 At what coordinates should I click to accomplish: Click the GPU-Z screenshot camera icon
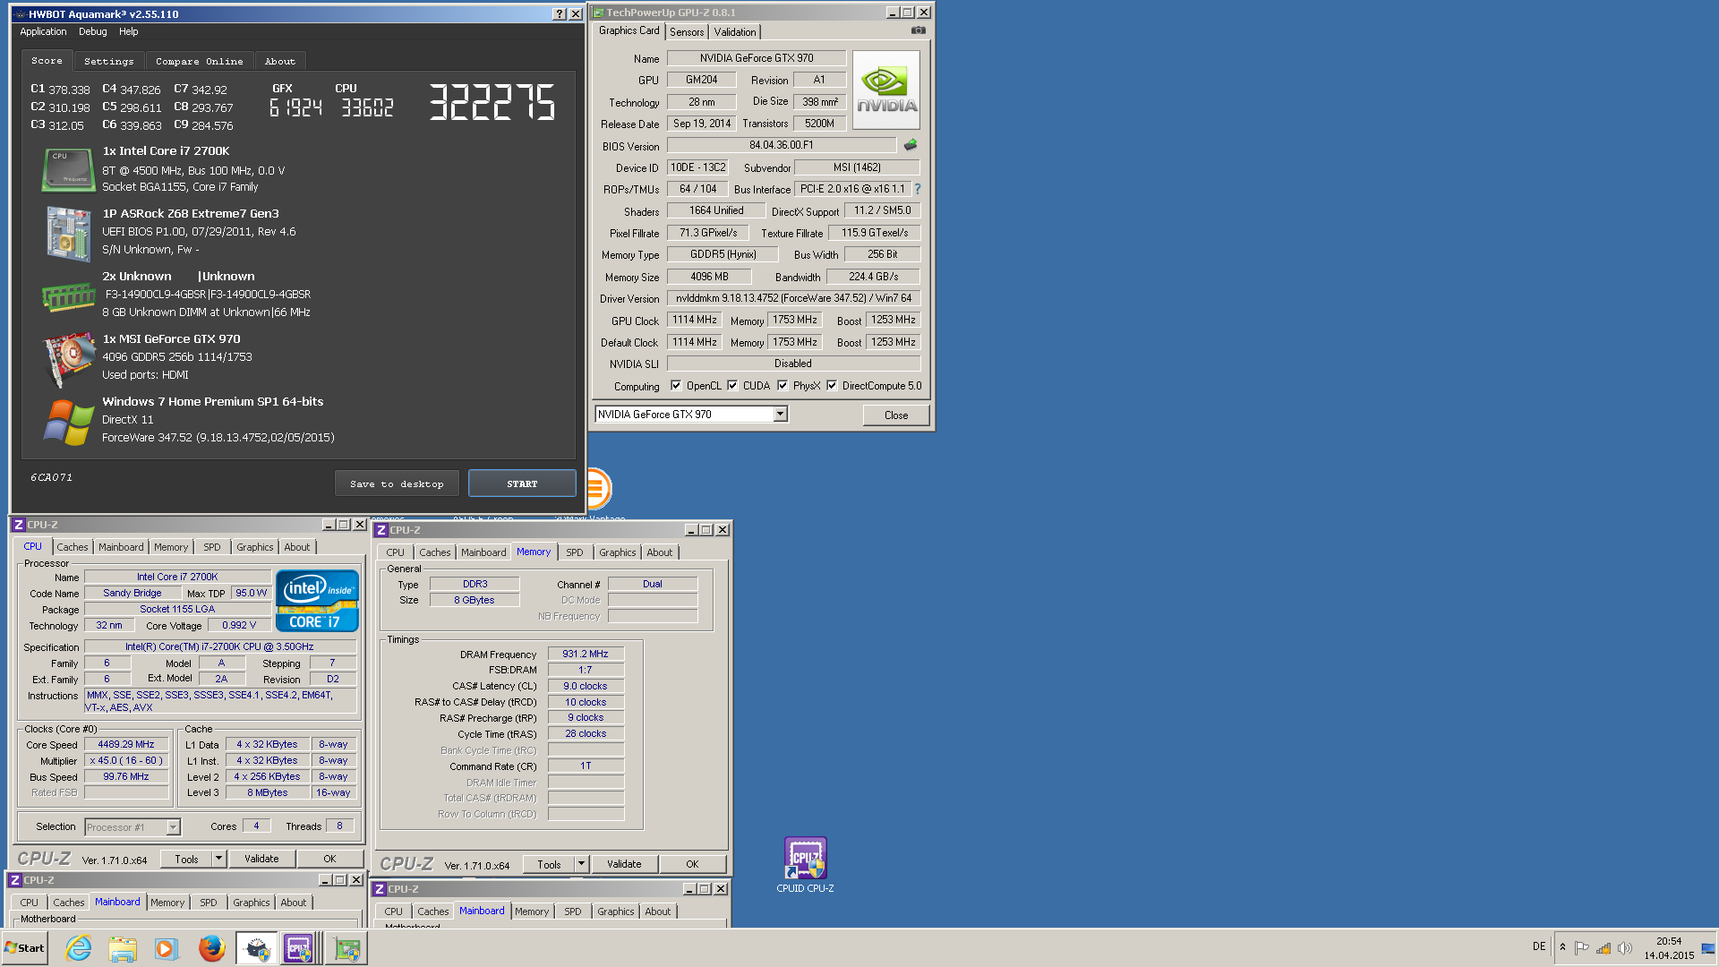(x=919, y=30)
